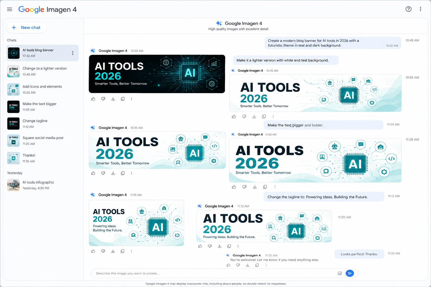
Task: Click the "Change the tagline to" message
Action: [x=324, y=197]
